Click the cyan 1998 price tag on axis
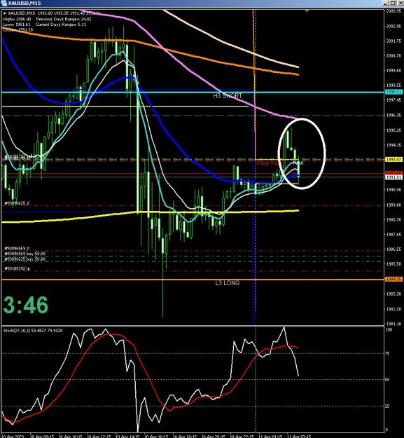 (393, 92)
